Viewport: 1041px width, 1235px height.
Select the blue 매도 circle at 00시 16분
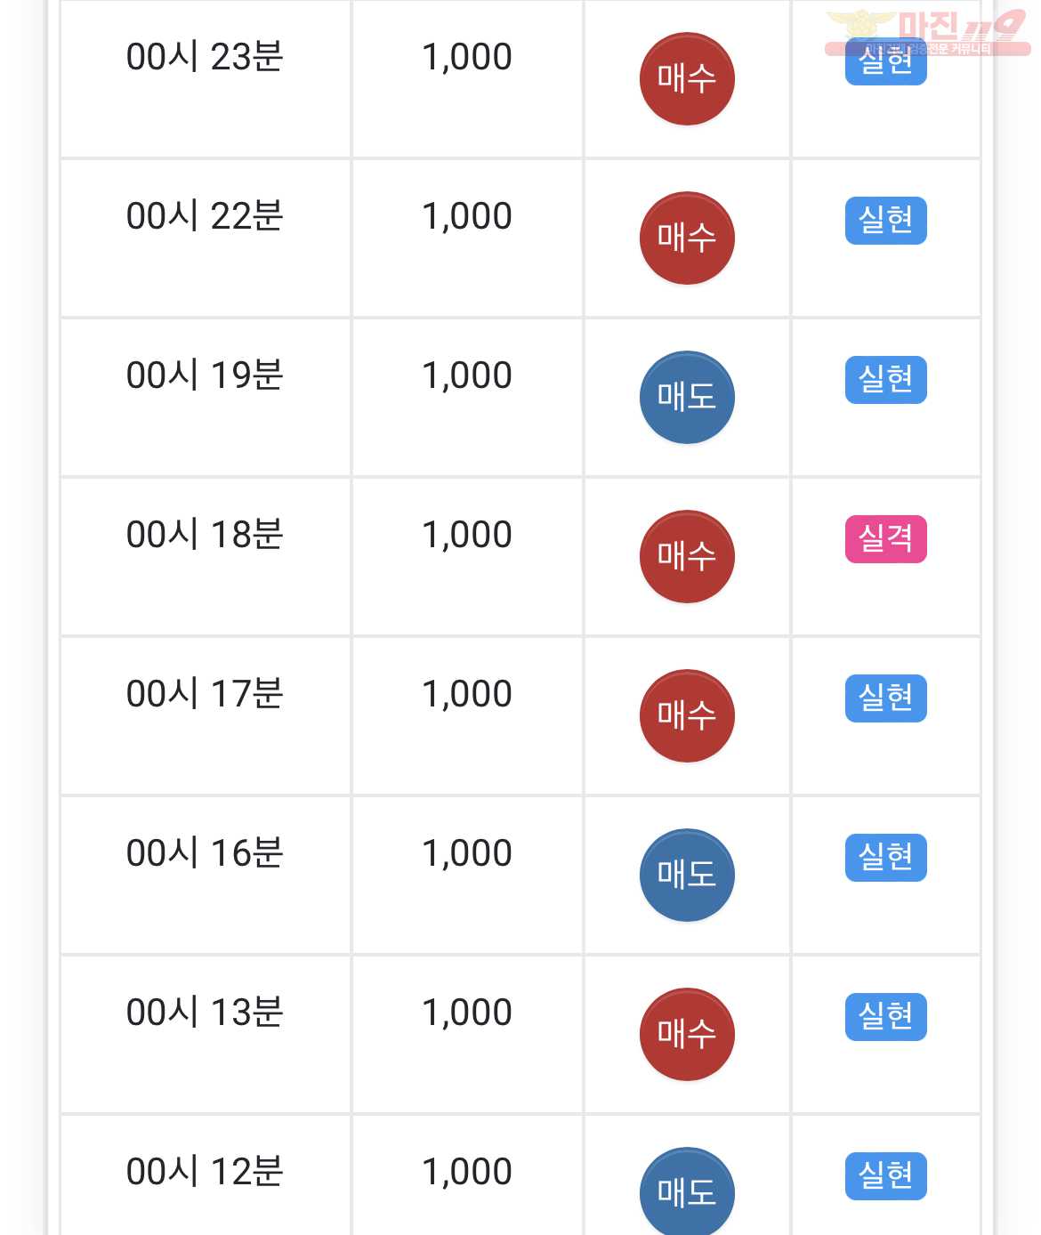(x=687, y=876)
